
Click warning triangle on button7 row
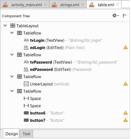tap(126, 120)
